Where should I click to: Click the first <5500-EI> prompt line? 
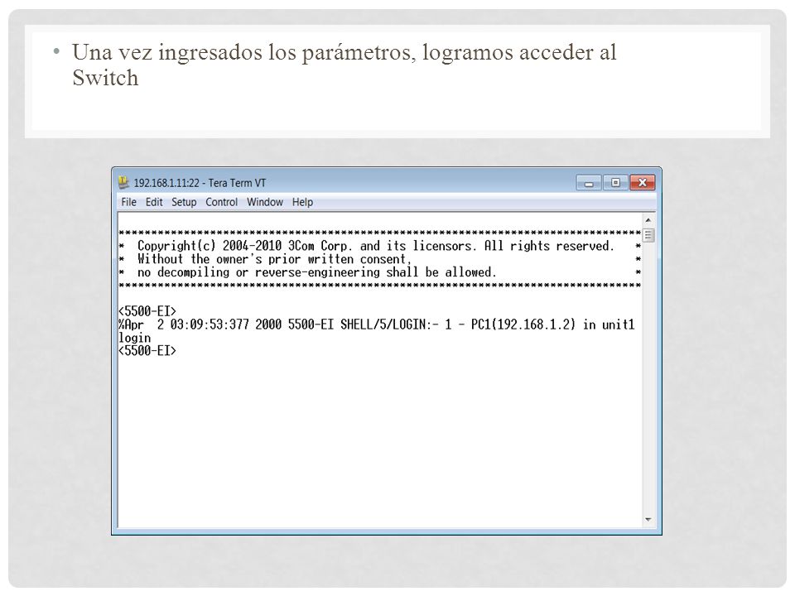click(x=147, y=311)
